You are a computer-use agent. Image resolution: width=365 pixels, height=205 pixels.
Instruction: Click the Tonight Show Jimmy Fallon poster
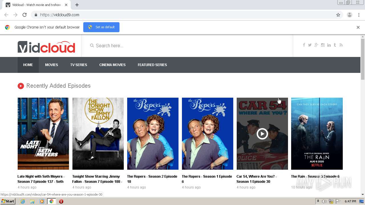pos(98,134)
